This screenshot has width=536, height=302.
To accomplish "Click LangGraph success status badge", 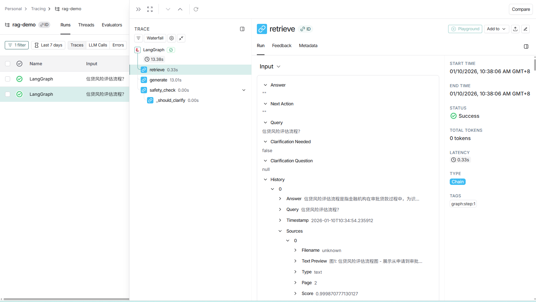I will coord(171,50).
